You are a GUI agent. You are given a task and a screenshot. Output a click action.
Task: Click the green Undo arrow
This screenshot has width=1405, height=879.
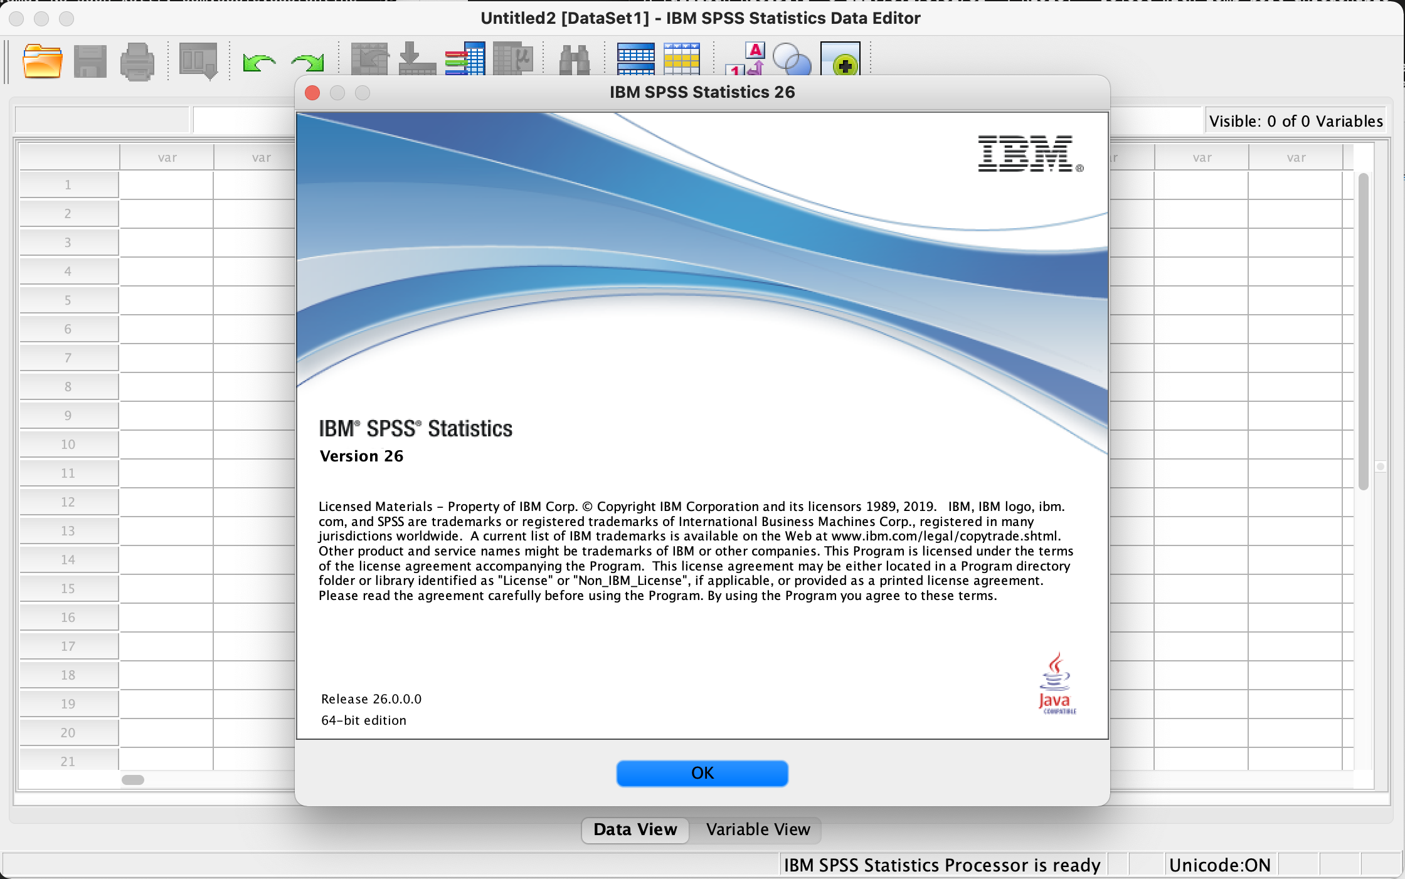pos(259,63)
